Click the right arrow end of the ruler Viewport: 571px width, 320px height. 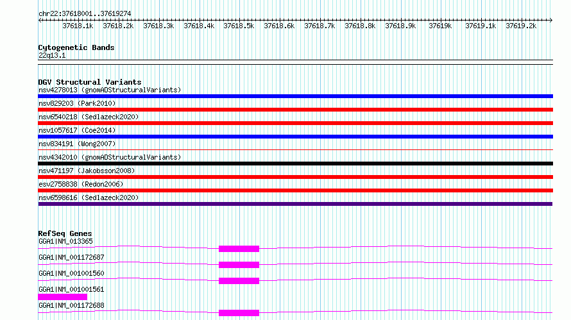tap(550, 20)
